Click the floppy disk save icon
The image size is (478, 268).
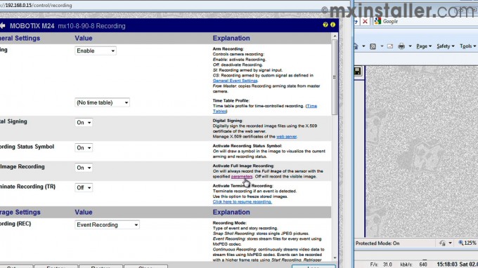pos(357,71)
